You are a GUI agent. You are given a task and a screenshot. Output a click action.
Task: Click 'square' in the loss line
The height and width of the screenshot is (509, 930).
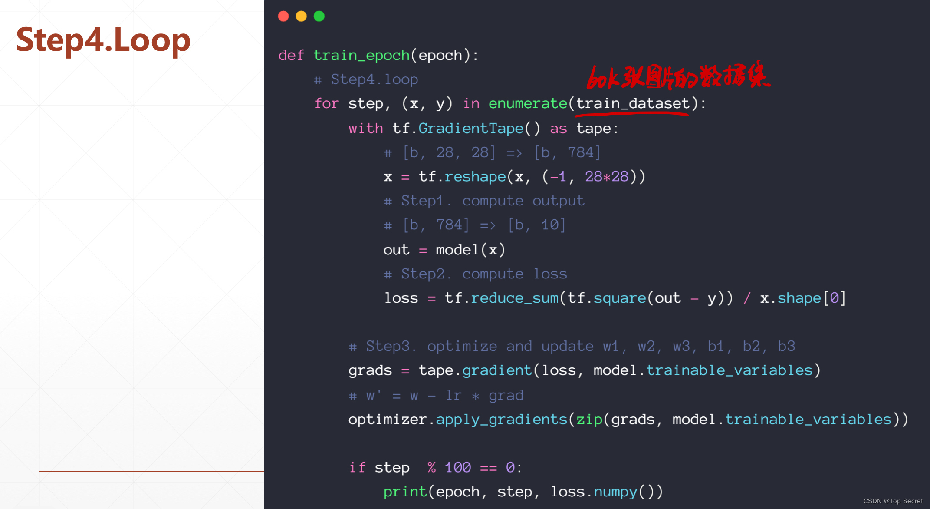pos(620,298)
